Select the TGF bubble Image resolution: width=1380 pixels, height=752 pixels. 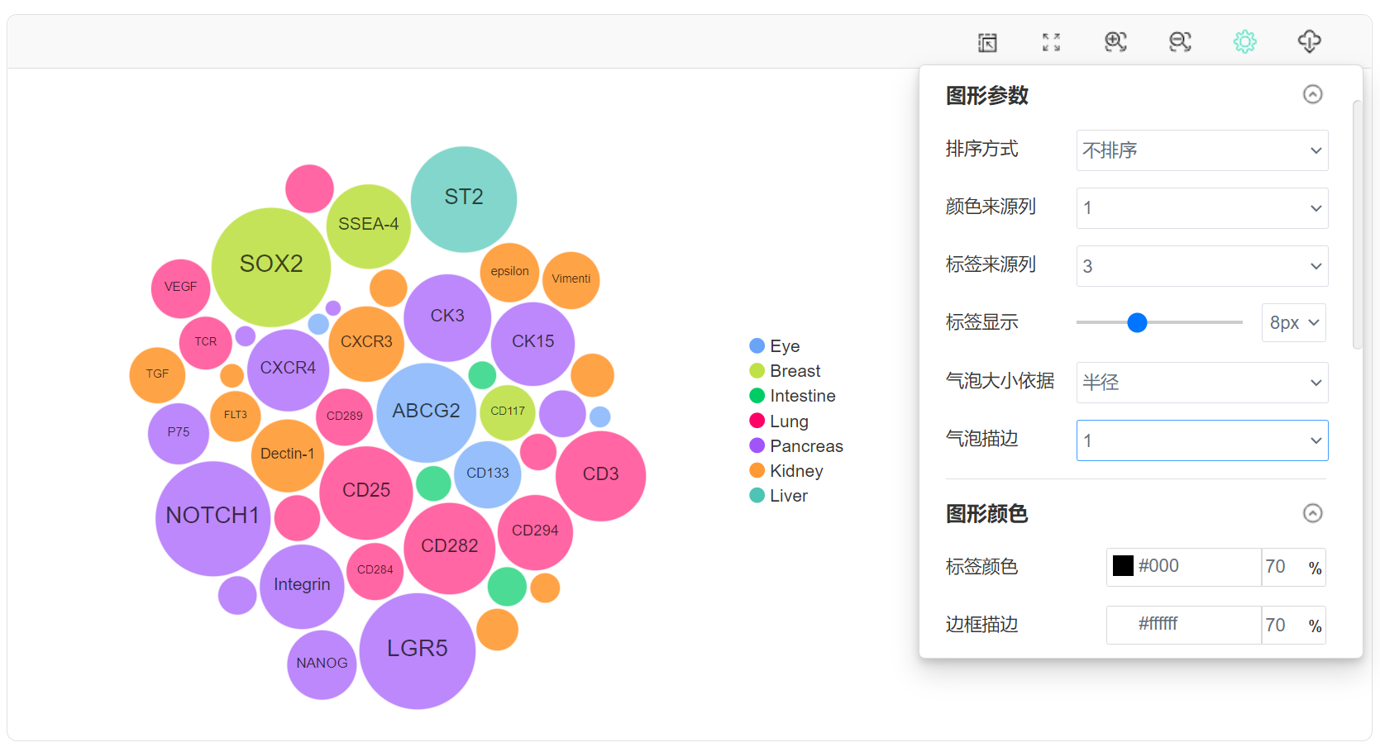pyautogui.click(x=157, y=375)
